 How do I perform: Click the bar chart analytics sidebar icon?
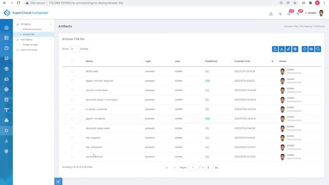click(x=7, y=141)
